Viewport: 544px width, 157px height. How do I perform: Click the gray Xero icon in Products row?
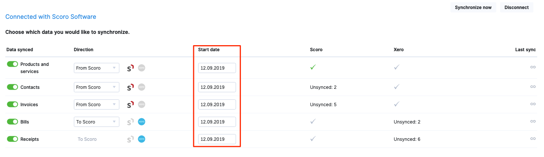click(142, 68)
